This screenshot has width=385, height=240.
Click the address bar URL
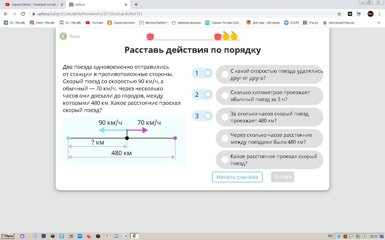(x=90, y=14)
